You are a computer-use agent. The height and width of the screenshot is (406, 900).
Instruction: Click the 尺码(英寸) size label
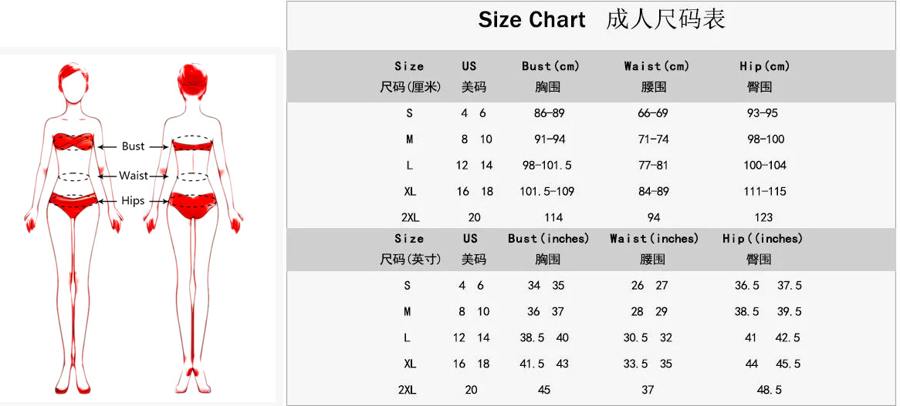tap(411, 260)
